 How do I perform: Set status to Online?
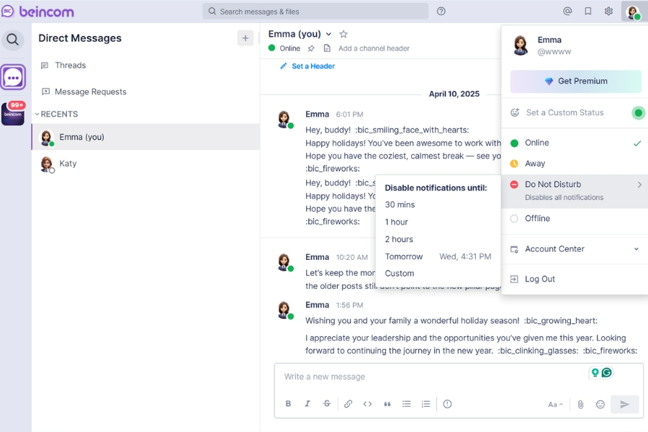[575, 143]
